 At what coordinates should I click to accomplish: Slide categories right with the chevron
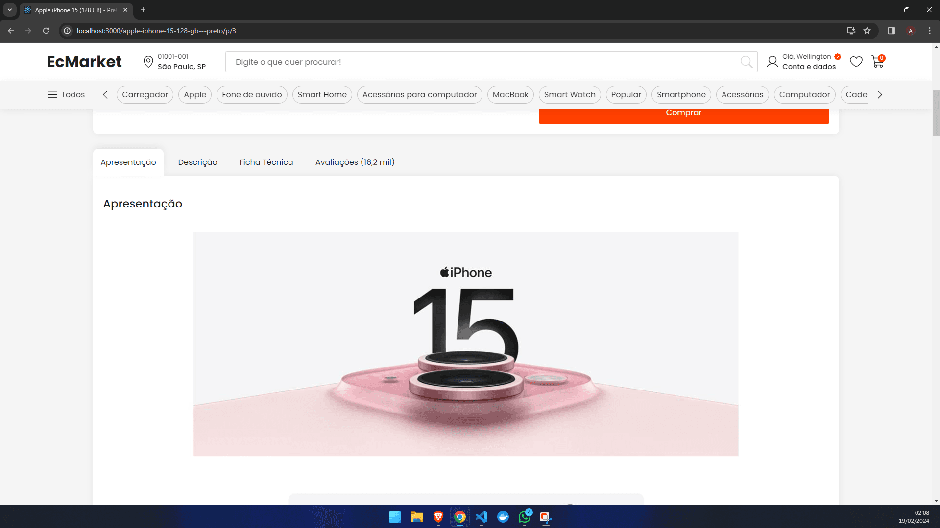(x=880, y=94)
